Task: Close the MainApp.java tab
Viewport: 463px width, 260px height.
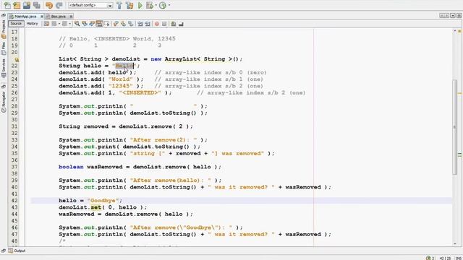Action: pos(42,17)
